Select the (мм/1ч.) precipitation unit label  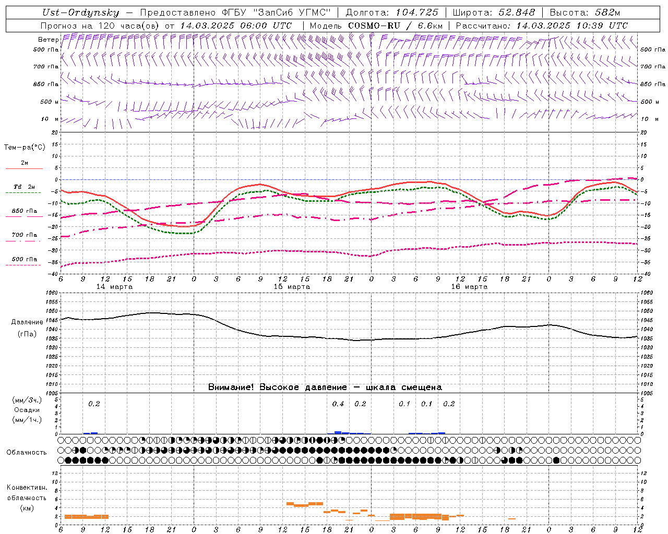(x=27, y=420)
